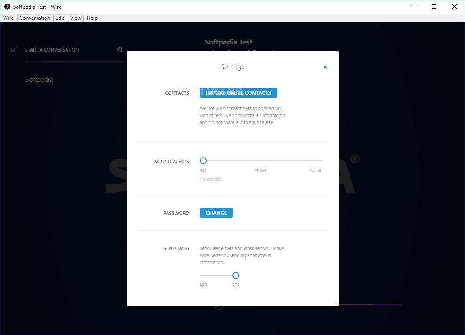Click the Change password button
Viewport: 465px width, 335px height.
tap(216, 213)
